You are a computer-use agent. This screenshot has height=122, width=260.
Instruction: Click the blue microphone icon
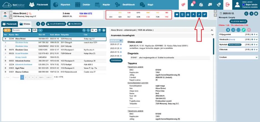point(228,30)
